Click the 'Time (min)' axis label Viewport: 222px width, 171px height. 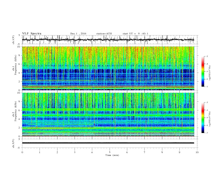point(112,155)
